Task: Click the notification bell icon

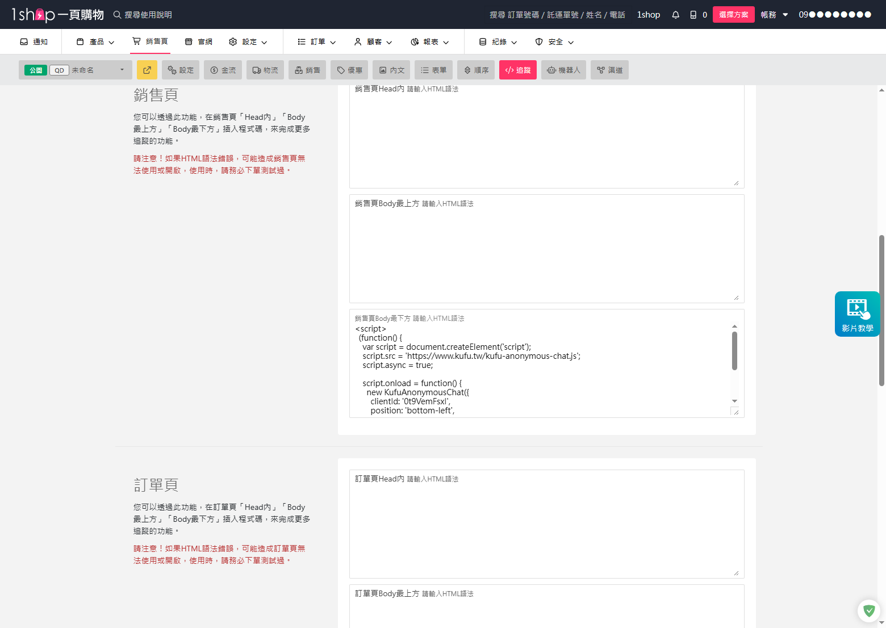Action: pyautogui.click(x=675, y=15)
